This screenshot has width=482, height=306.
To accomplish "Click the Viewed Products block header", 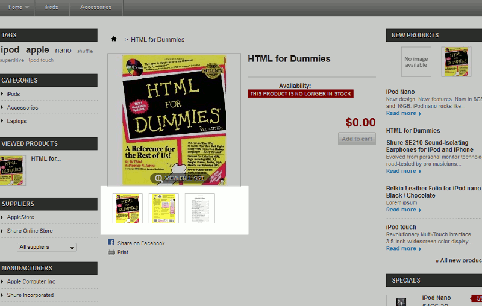I will pos(49,143).
